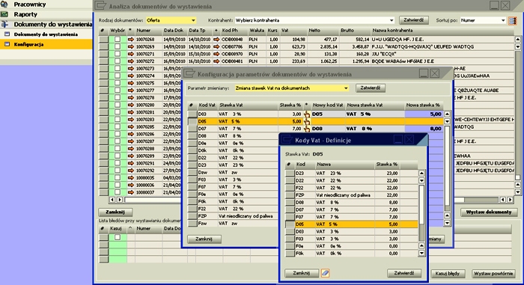Select row FZP Vat nieodliczany od paliwa in Kody Vat
This screenshot has width=524, height=285.
351,195
